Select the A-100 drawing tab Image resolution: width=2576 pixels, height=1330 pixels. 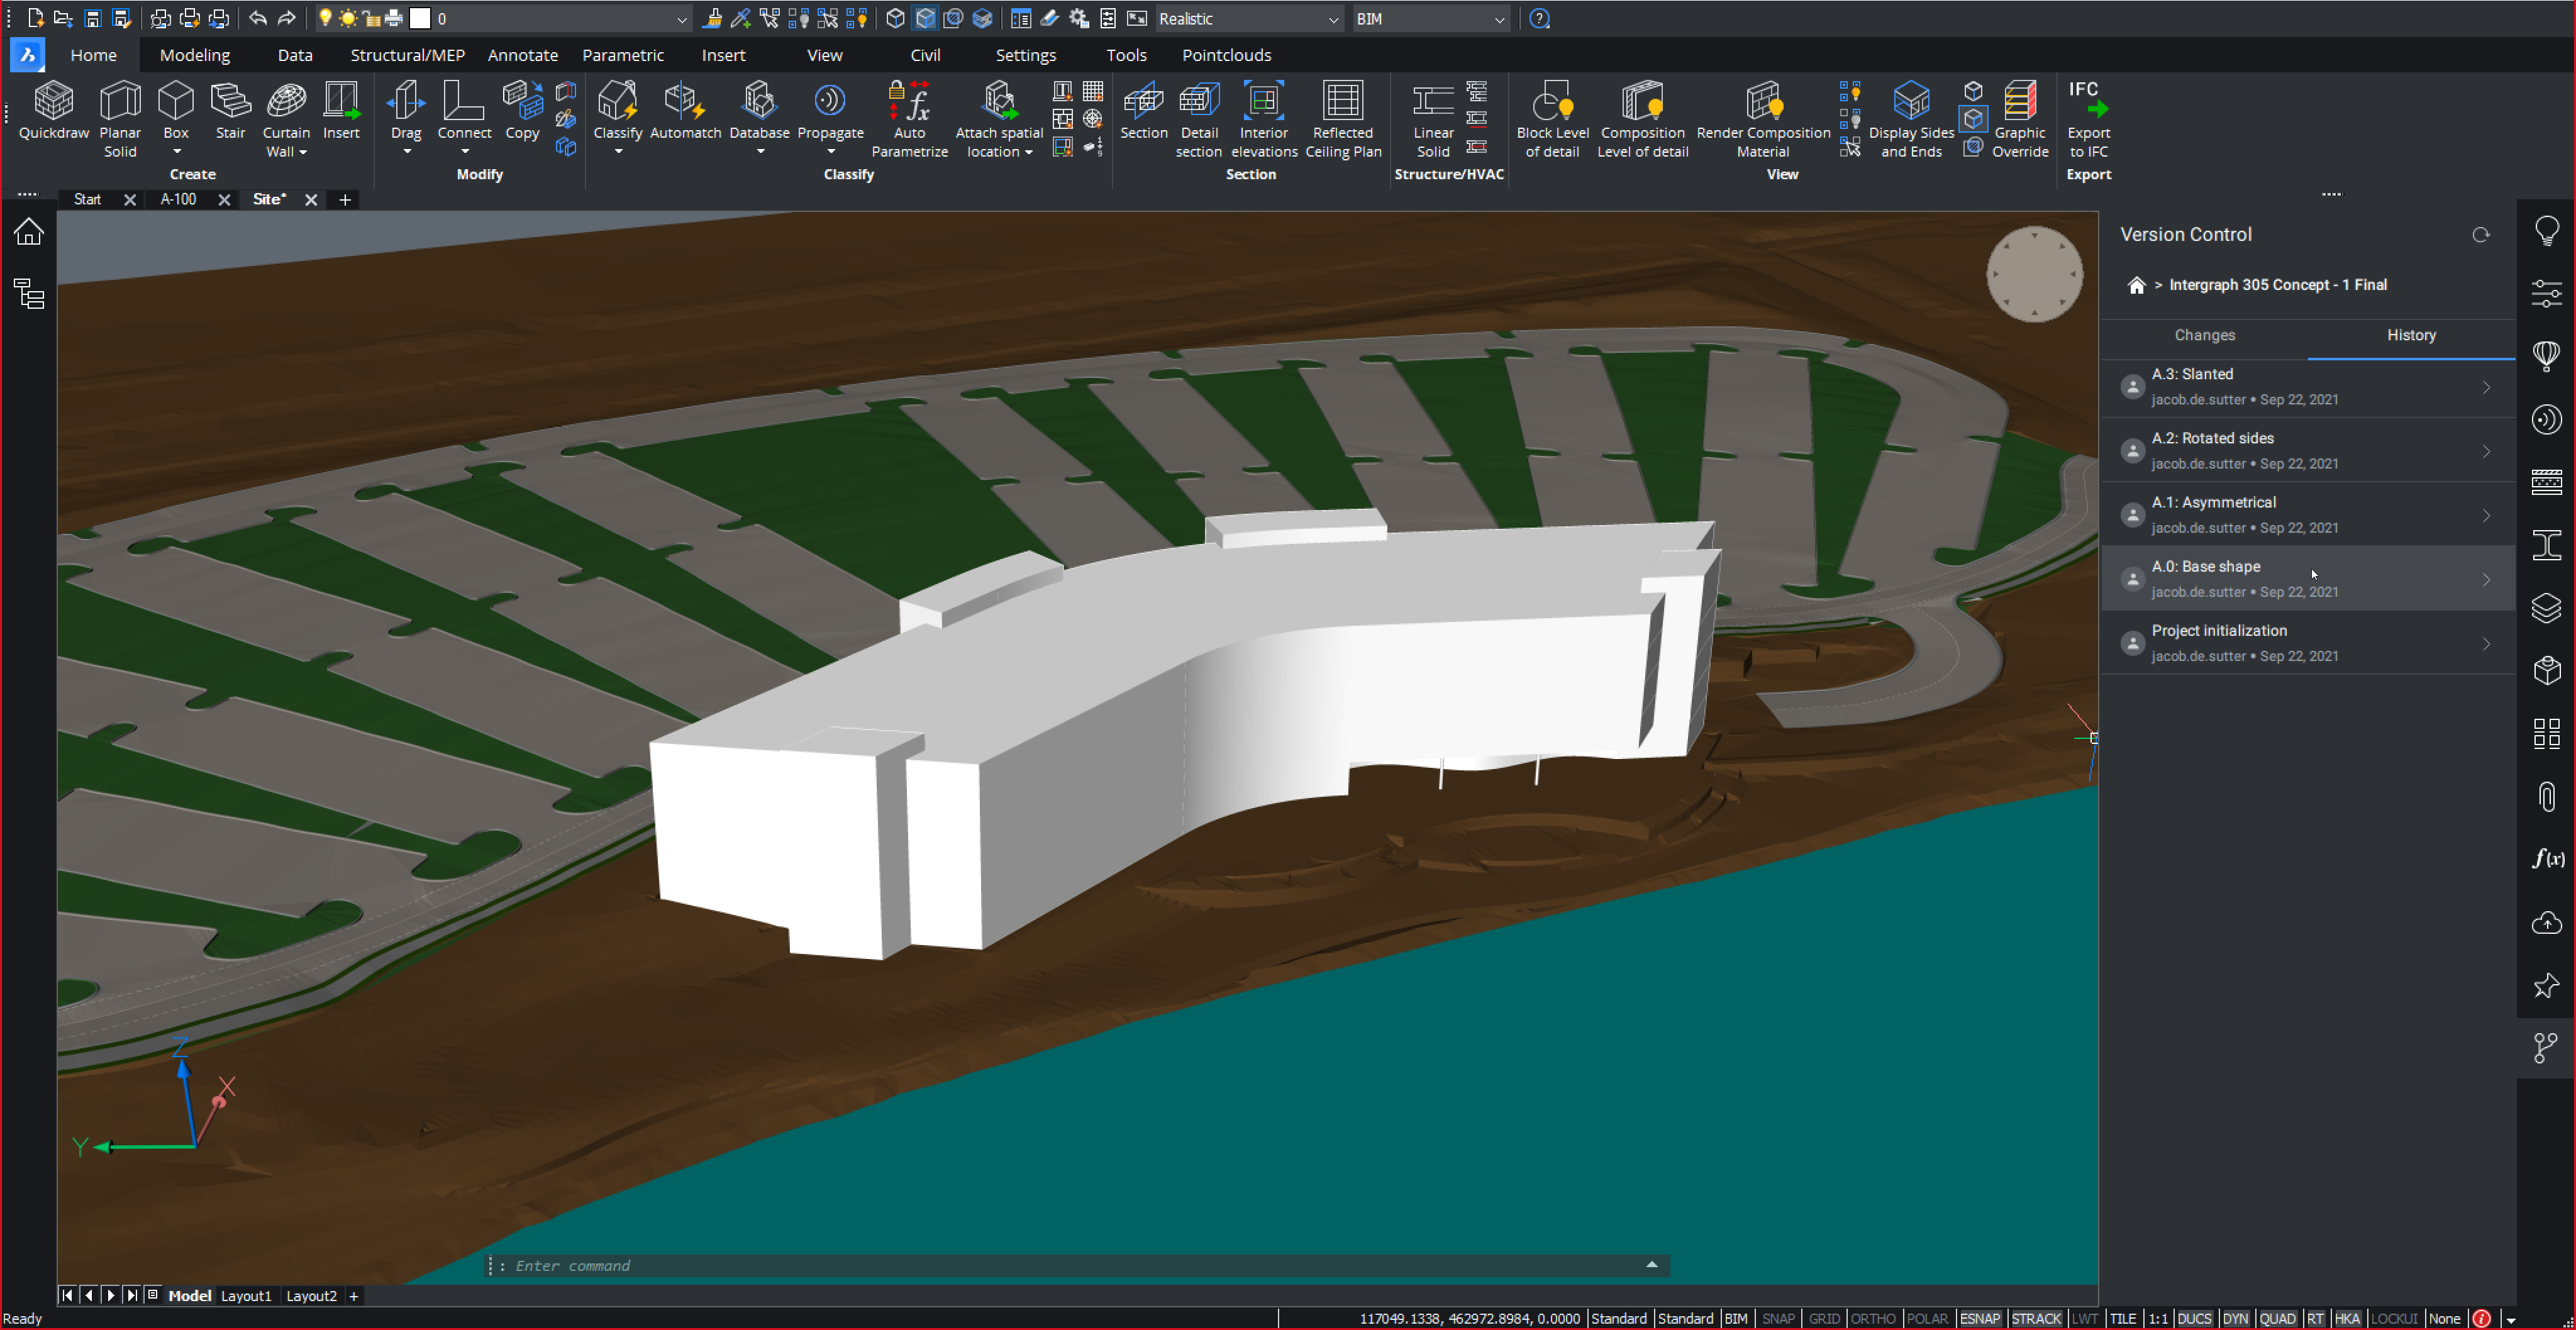click(x=175, y=200)
